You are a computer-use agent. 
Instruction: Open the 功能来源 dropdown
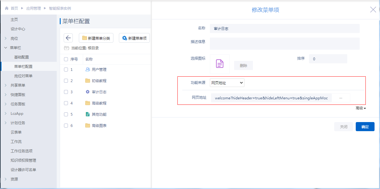(x=227, y=83)
